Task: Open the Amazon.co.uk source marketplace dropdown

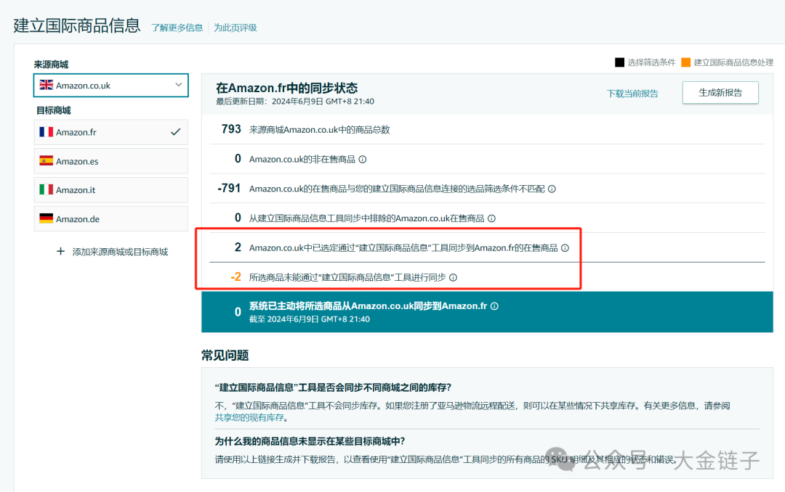Action: [110, 86]
